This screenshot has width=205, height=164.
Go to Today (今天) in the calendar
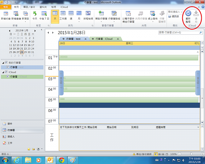click(x=35, y=13)
